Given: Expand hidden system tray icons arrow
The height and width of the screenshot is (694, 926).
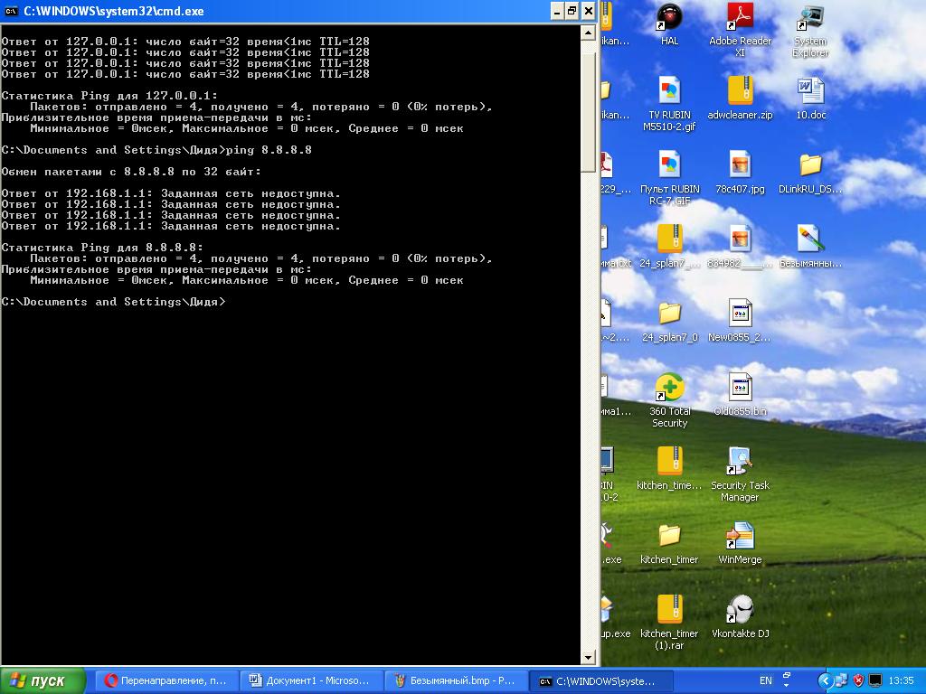Looking at the screenshot, I should tap(824, 680).
